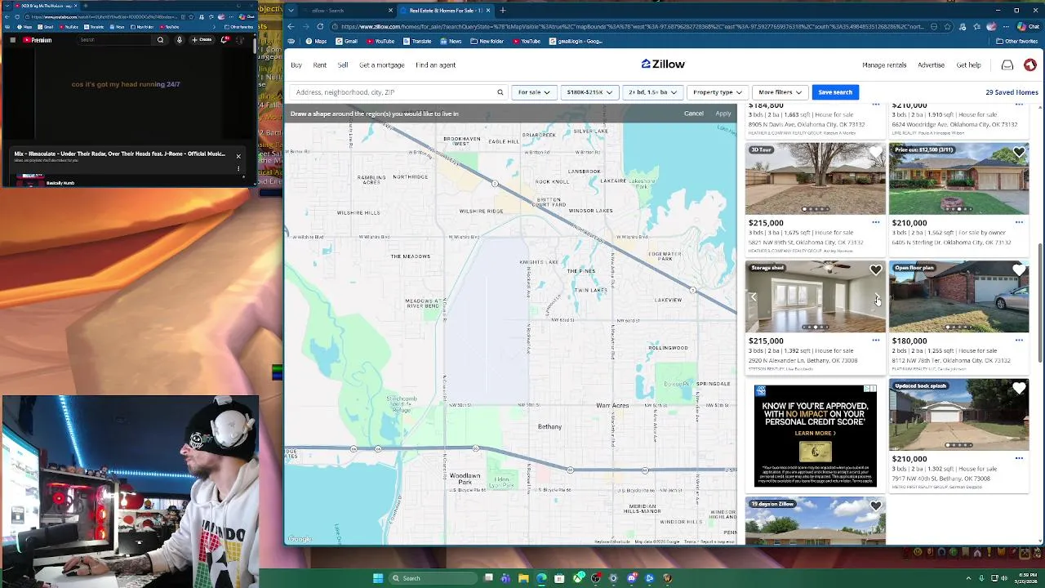The image size is (1045, 588).
Task: Expand the $180K-$215K price dropdown
Action: (x=589, y=92)
